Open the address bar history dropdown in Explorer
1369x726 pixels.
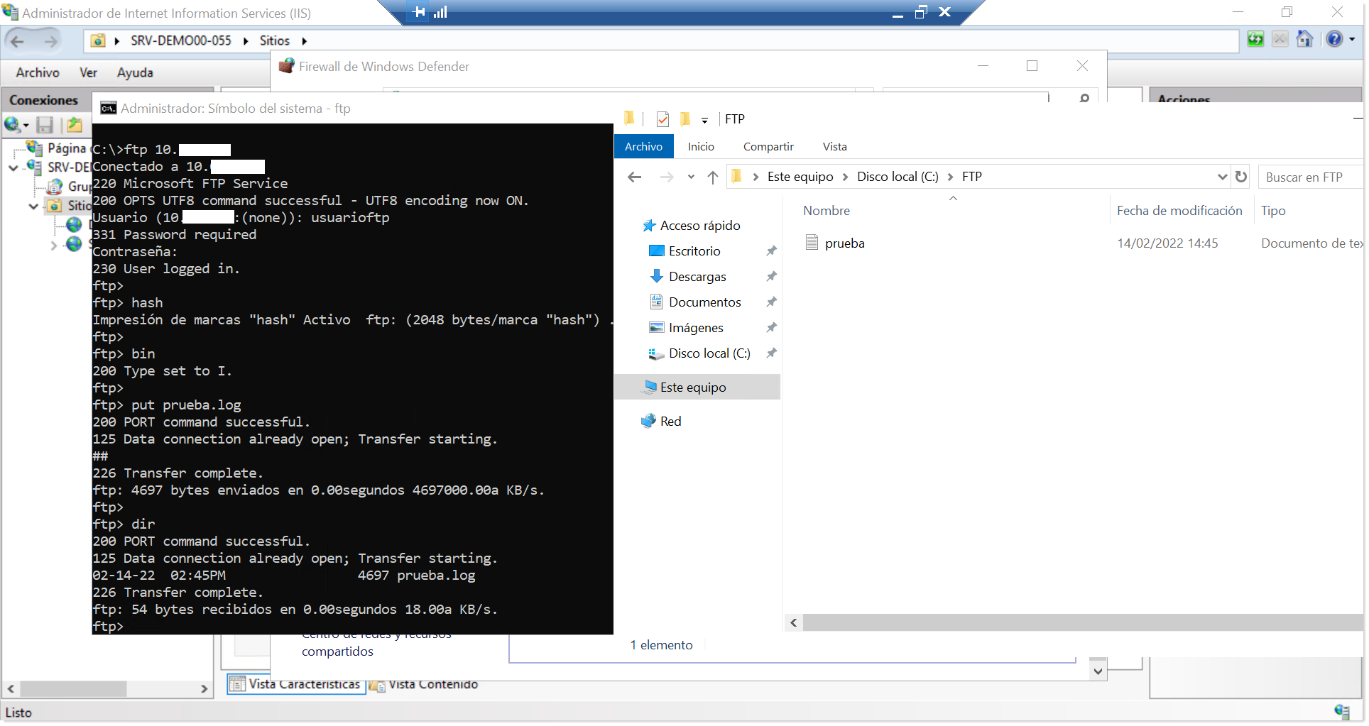(x=1222, y=177)
